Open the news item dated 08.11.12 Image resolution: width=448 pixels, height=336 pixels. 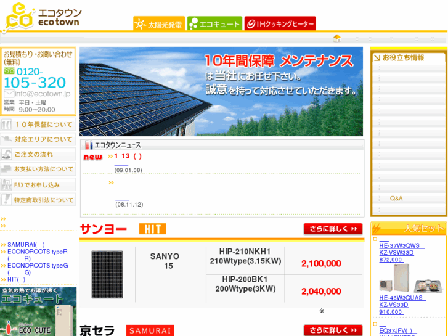click(x=122, y=200)
